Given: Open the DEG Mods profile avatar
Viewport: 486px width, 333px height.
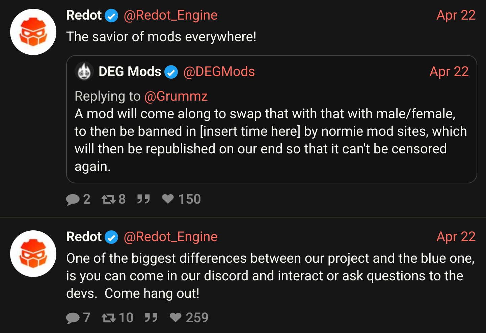Looking at the screenshot, I should [x=84, y=71].
